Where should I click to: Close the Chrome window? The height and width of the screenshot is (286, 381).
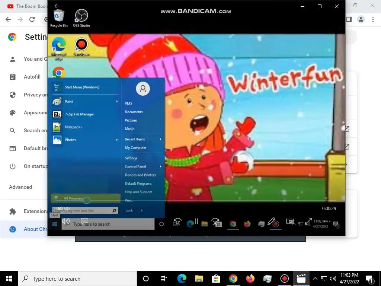pos(372,5)
